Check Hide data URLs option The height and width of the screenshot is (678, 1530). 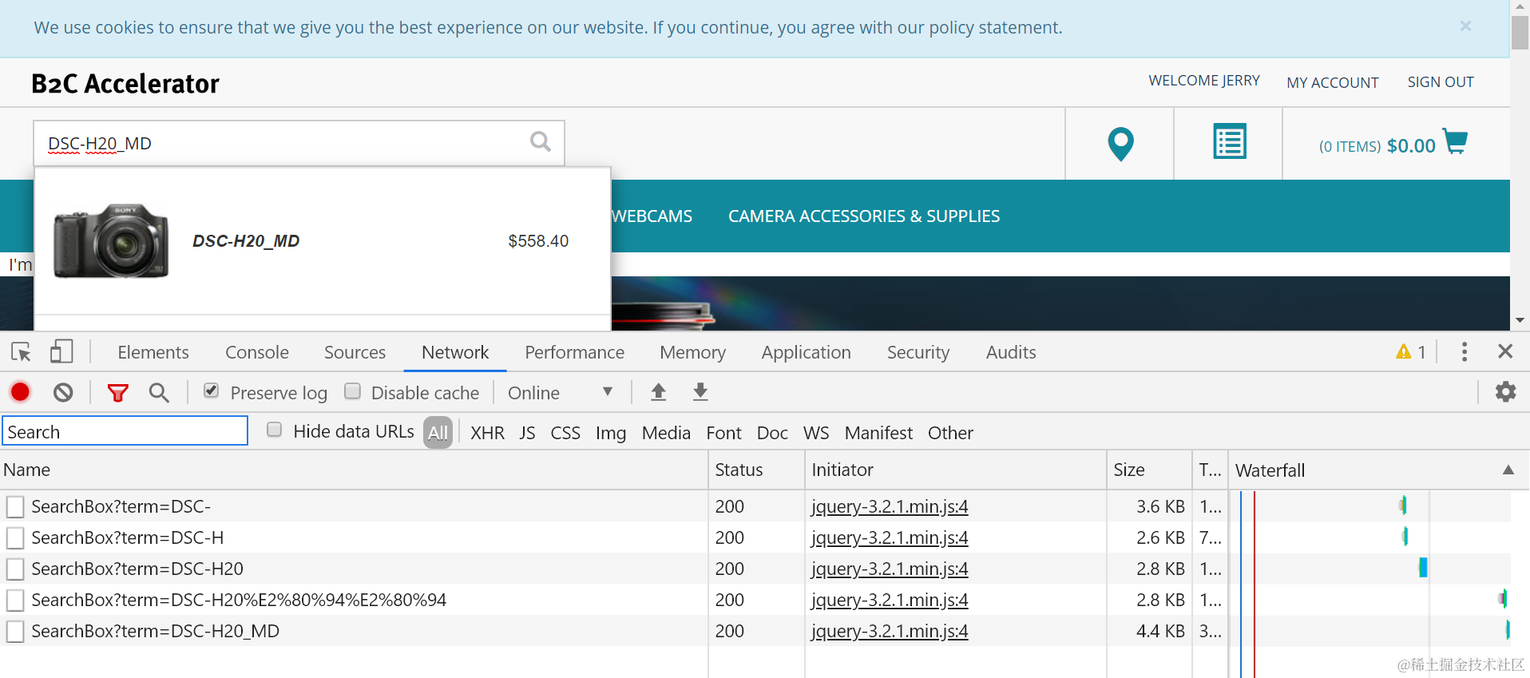point(274,430)
